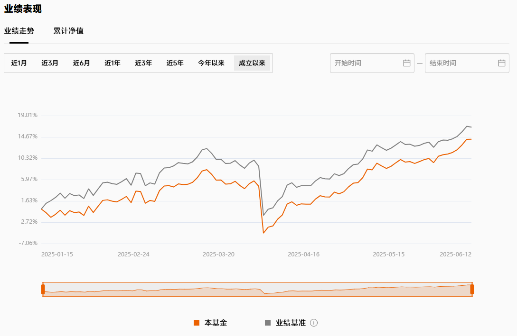This screenshot has width=517, height=336.
Task: Choose 近3月 time range
Action: (x=50, y=63)
